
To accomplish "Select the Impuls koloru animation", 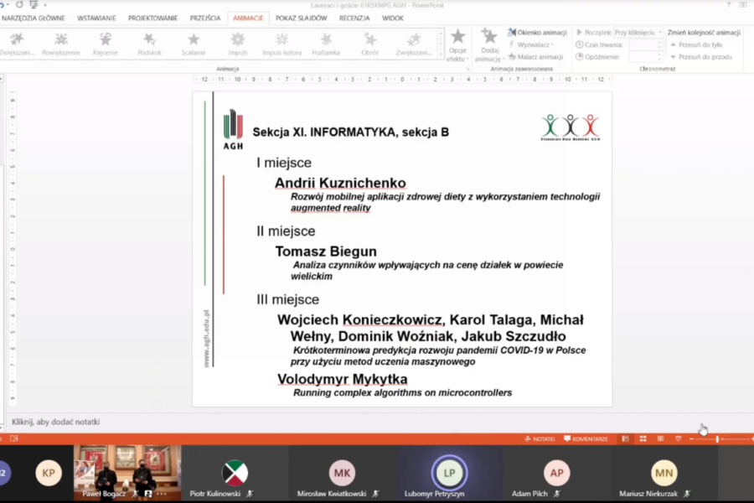I will click(x=281, y=44).
